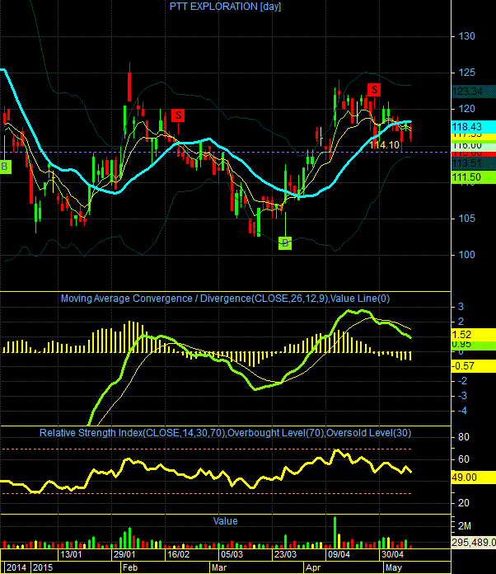Click the PTT EXPLORATION [day] chart title
This screenshot has height=574, width=496.
(x=225, y=7)
